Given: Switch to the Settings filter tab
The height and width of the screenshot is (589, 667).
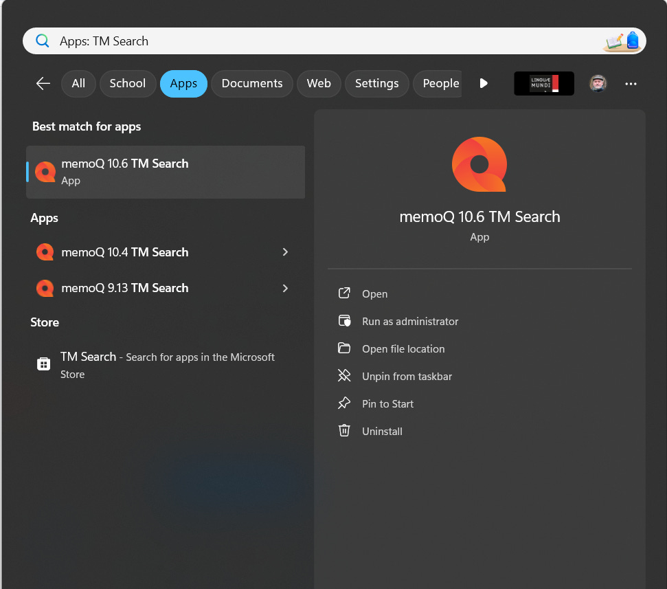Looking at the screenshot, I should pyautogui.click(x=377, y=83).
